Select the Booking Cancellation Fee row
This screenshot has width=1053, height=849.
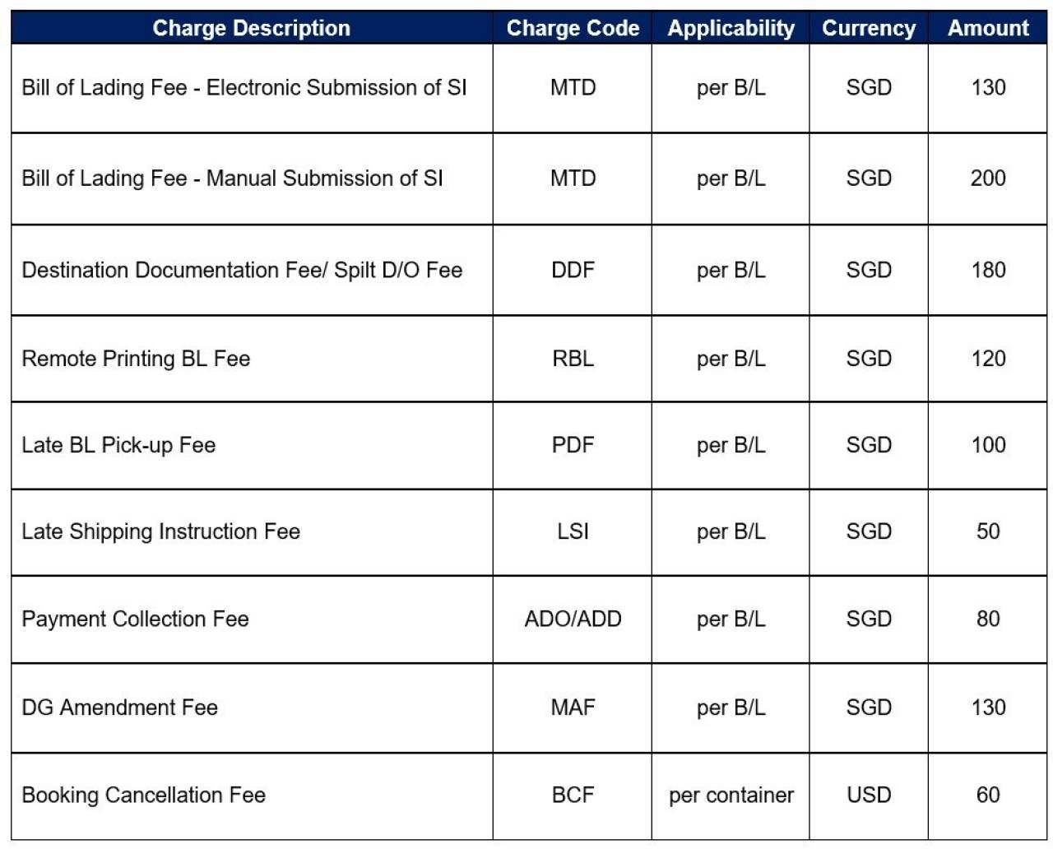[x=529, y=796]
